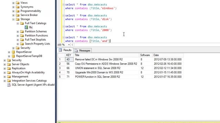Click the ReportServerTempDB database cylinder icon

click(x=13, y=56)
